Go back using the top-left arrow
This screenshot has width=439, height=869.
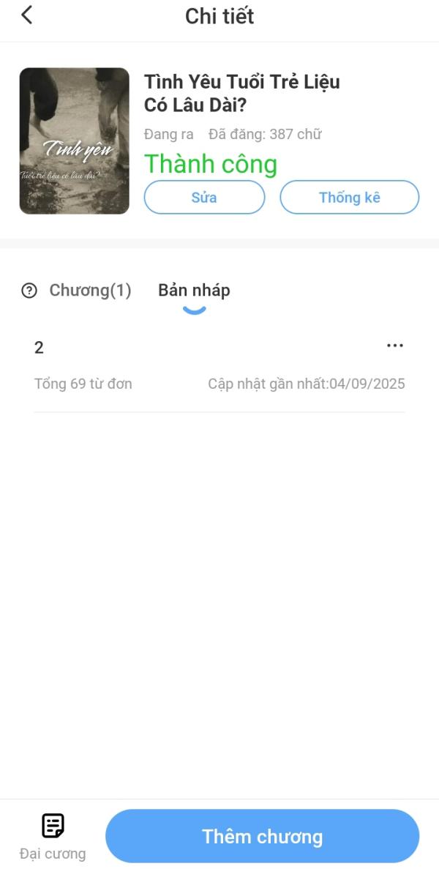coord(26,15)
